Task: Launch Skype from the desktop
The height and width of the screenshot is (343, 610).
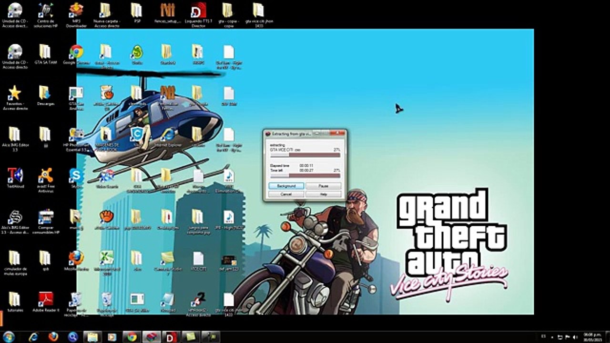Action: point(76,179)
